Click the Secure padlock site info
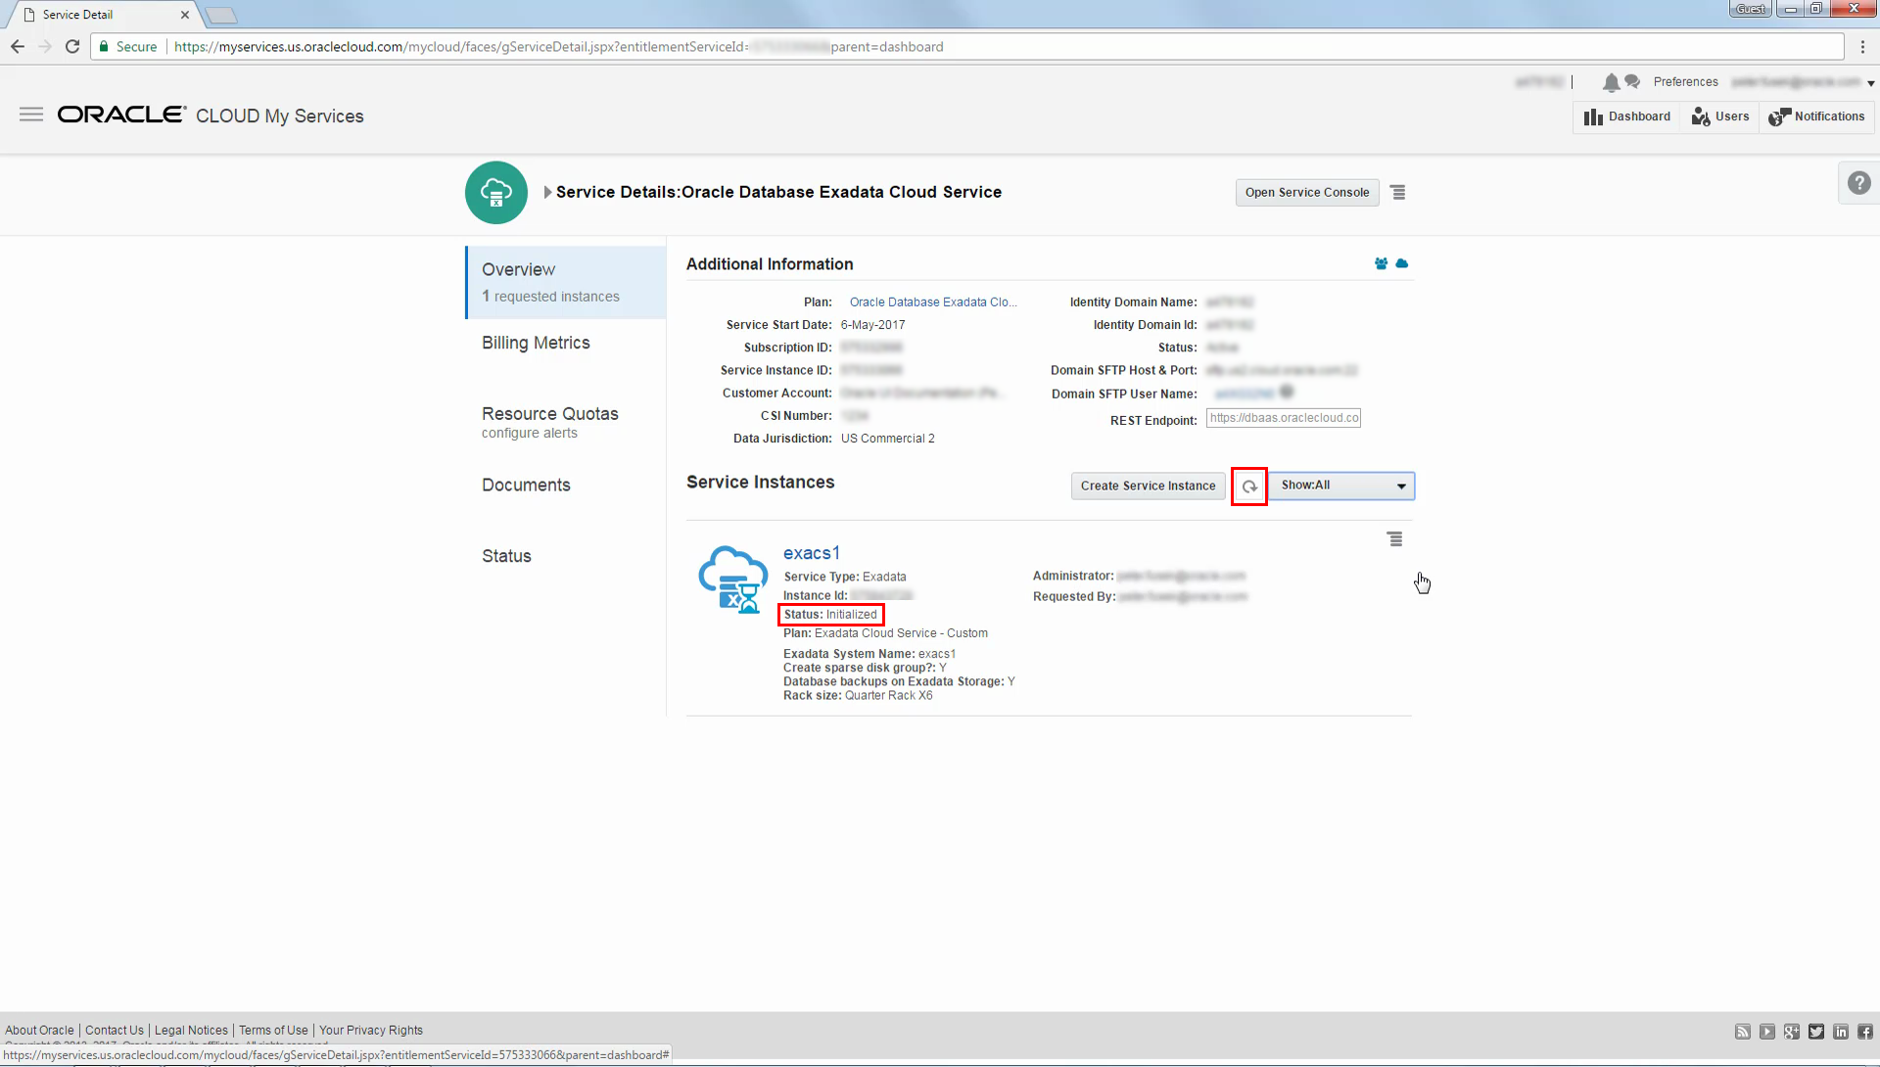Image resolution: width=1880 pixels, height=1067 pixels. click(128, 46)
